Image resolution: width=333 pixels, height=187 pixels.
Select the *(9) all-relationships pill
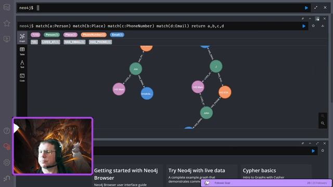click(x=34, y=42)
